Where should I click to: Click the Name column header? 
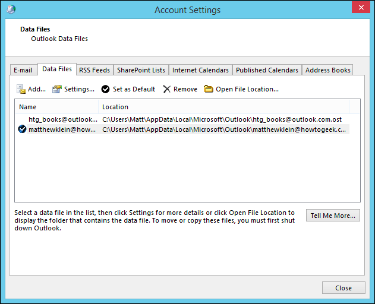click(x=27, y=107)
